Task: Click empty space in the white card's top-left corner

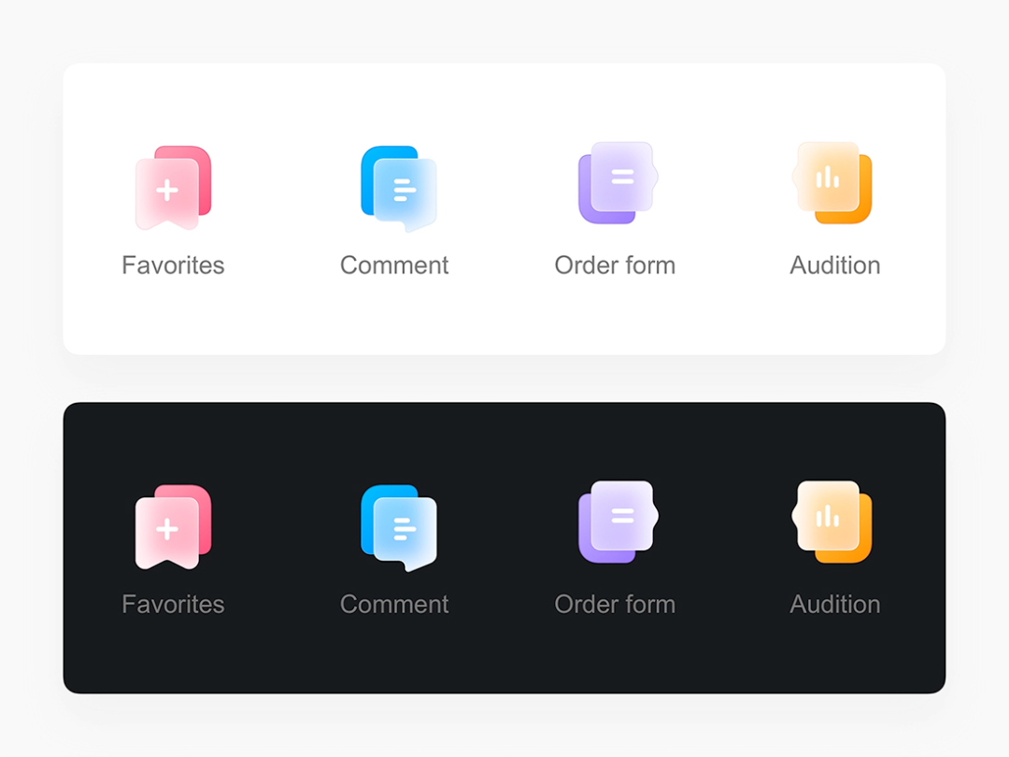Action: (x=93, y=92)
